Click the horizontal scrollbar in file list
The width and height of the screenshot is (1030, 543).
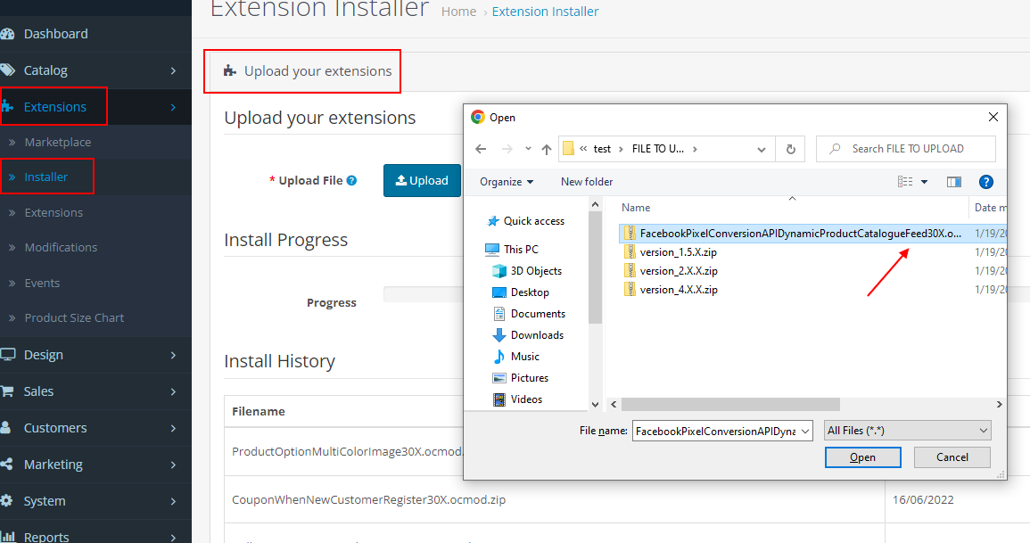(x=724, y=405)
